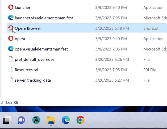The height and width of the screenshot is (129, 167).
Task: Launch Microsoft Edge from the taskbar
Action: pyautogui.click(x=66, y=120)
